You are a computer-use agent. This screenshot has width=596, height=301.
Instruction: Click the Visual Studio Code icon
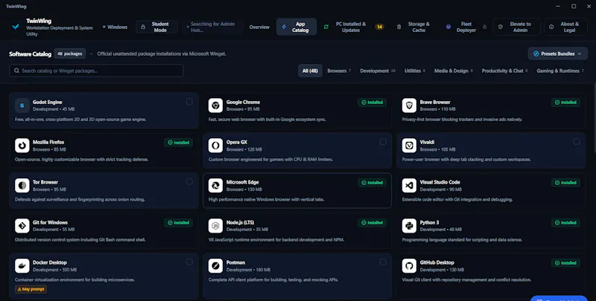409,186
